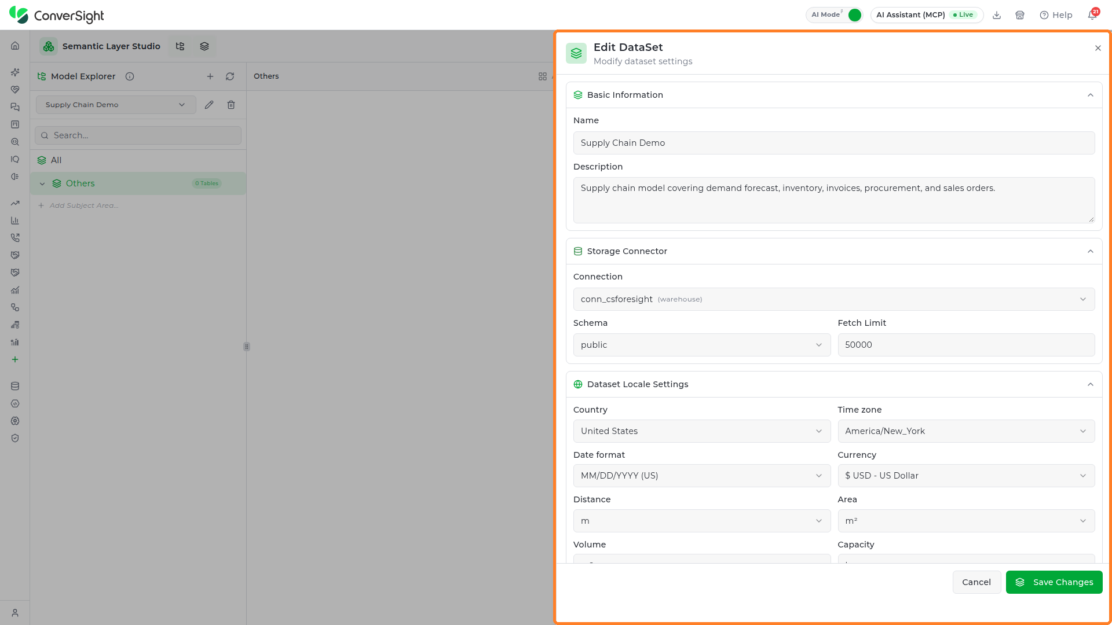
Task: Switch to the model tree view tab
Action: 180,46
